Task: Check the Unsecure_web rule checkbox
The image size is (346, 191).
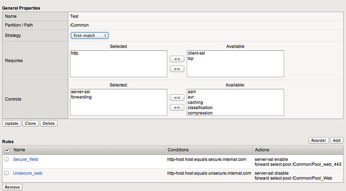Action: point(6,173)
